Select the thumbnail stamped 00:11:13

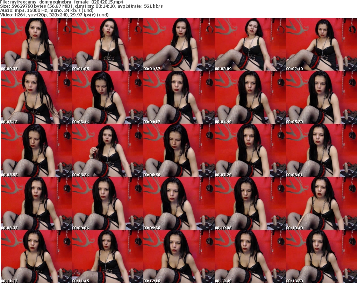[36, 256]
